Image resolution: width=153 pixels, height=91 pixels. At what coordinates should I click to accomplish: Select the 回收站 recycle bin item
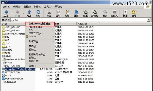[x=7, y=50]
